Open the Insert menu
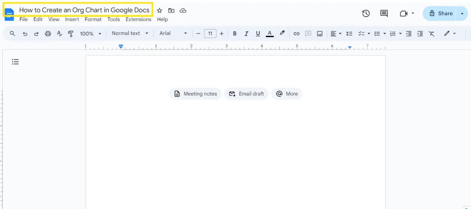This screenshot has width=471, height=209. coord(72,19)
